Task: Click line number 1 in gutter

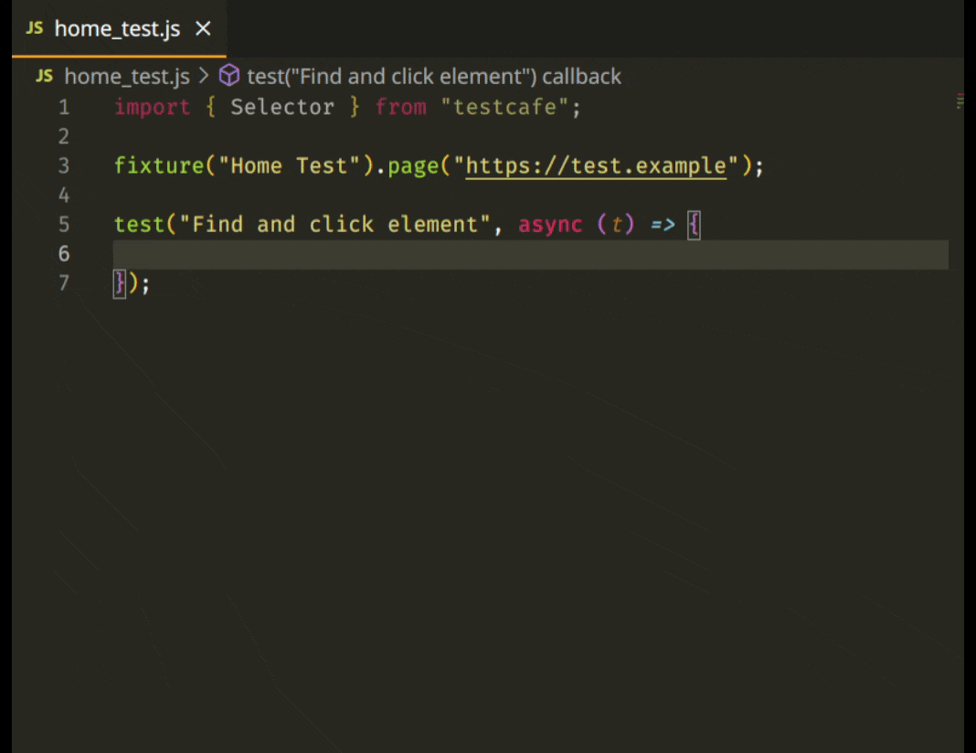Action: click(x=63, y=108)
